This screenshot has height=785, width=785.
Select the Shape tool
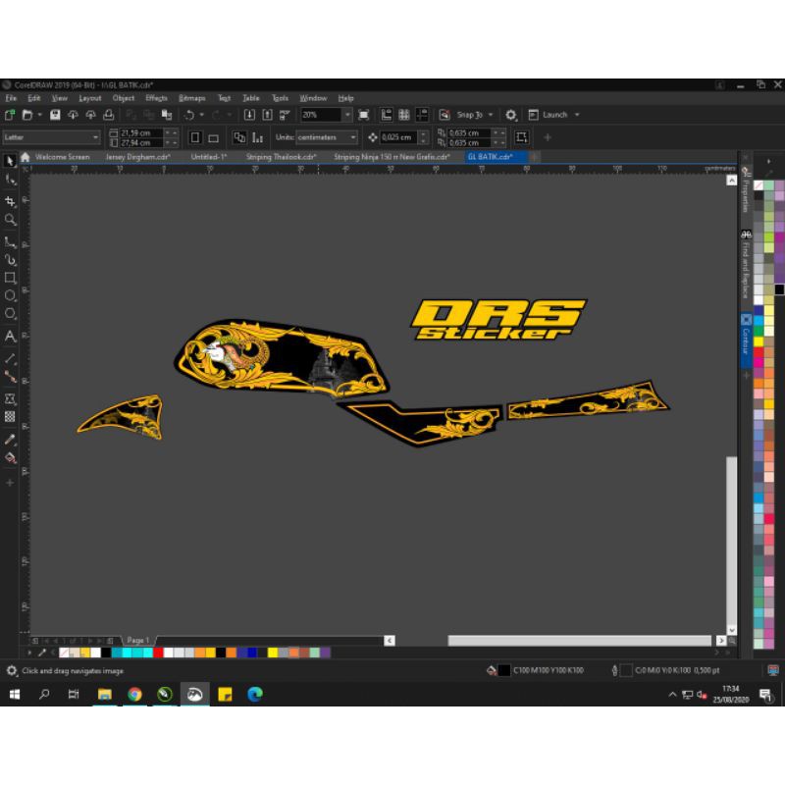[11, 181]
